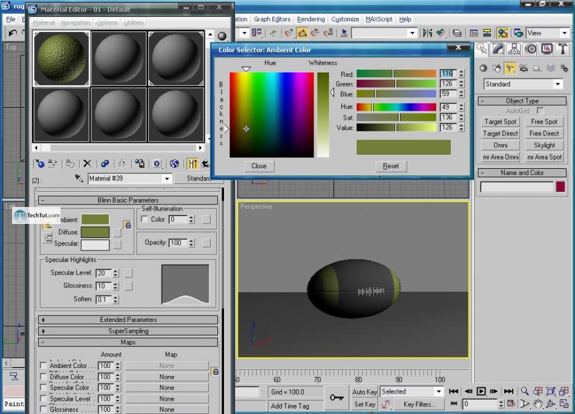Toggle the Set Keys key icon

click(337, 398)
